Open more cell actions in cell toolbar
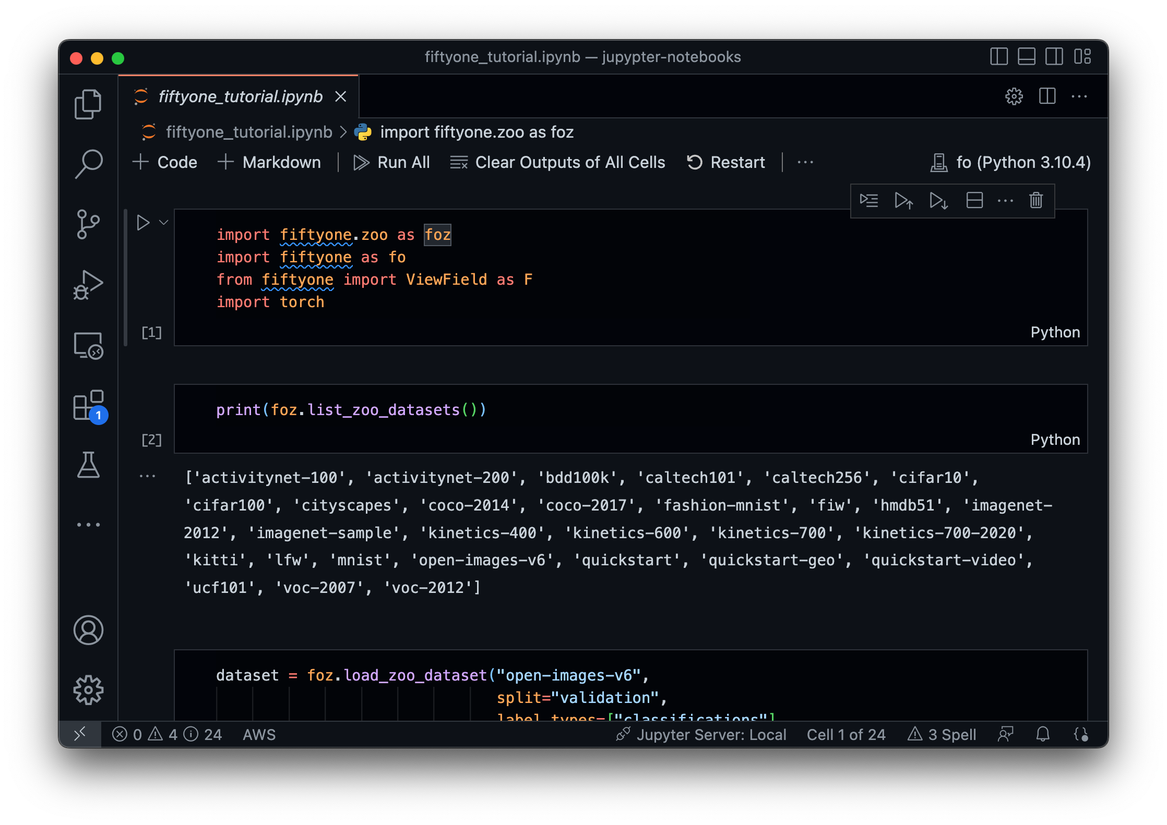Image resolution: width=1167 pixels, height=825 pixels. click(1005, 201)
